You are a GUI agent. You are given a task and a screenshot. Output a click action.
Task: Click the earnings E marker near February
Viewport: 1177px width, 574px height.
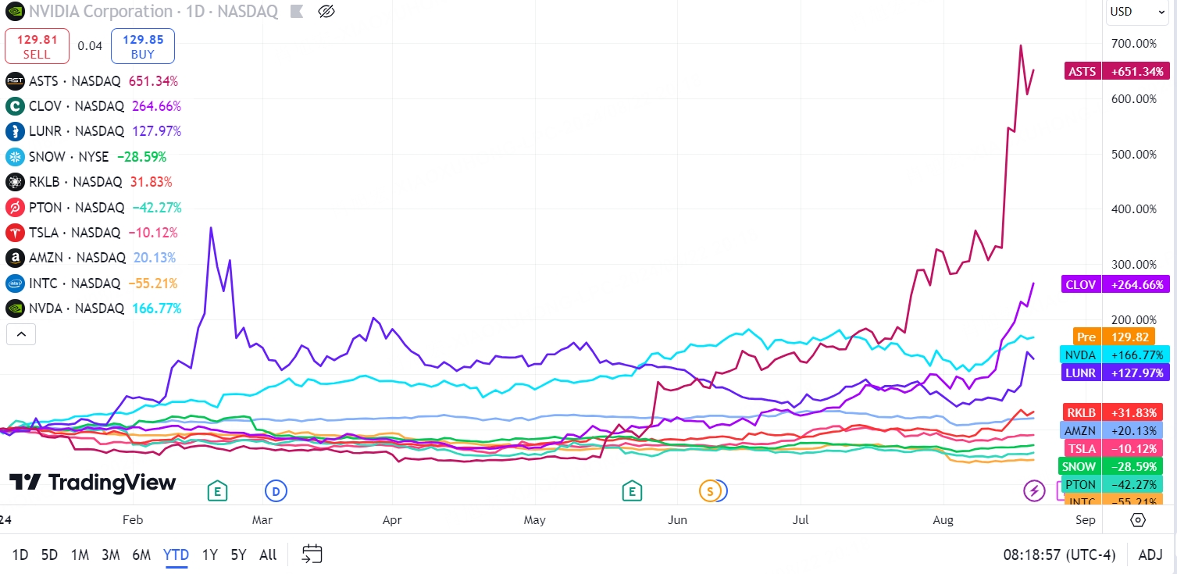coord(216,491)
